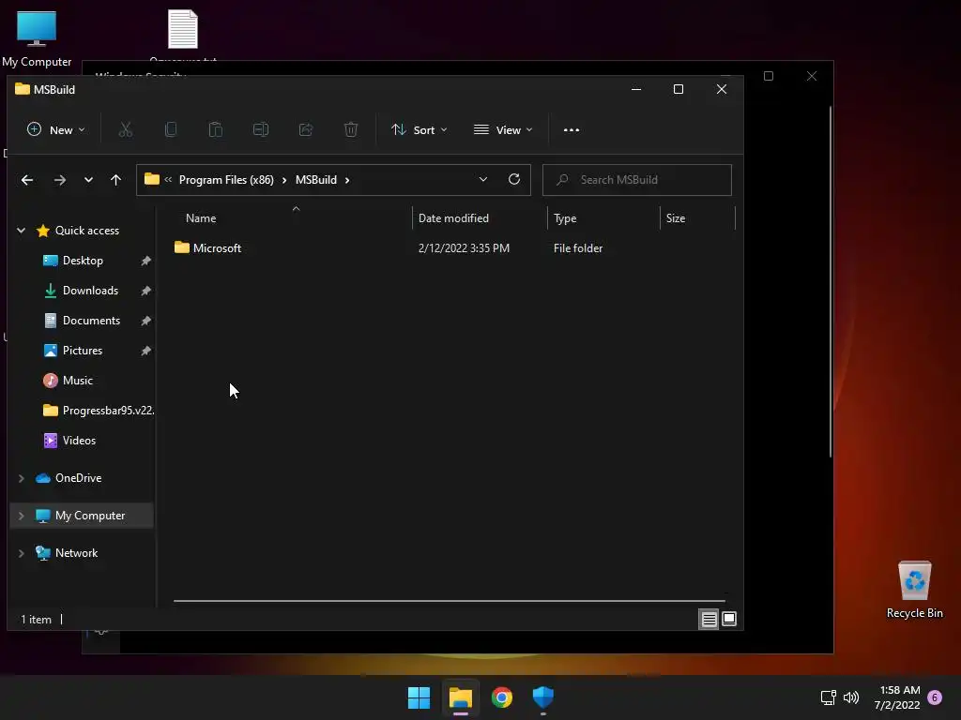Open the Windows Start menu
Screen dimensions: 961x720
point(419,697)
